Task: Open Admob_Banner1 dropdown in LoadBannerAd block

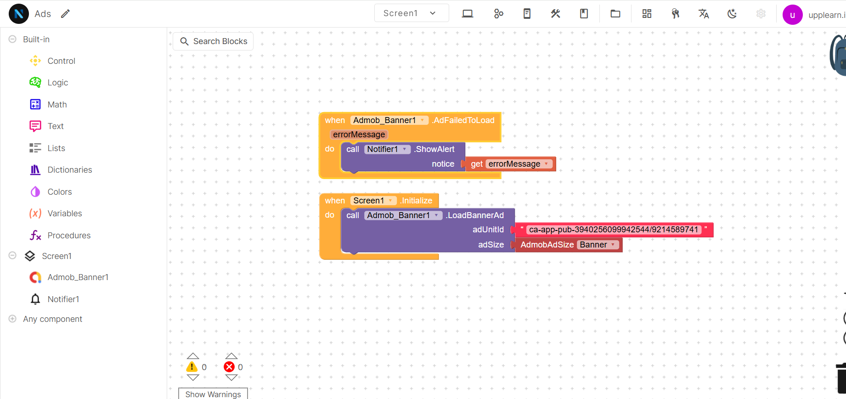Action: click(x=403, y=215)
